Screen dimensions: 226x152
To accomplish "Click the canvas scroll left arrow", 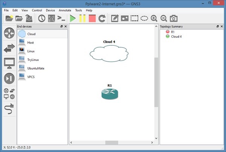I will point(71,143).
